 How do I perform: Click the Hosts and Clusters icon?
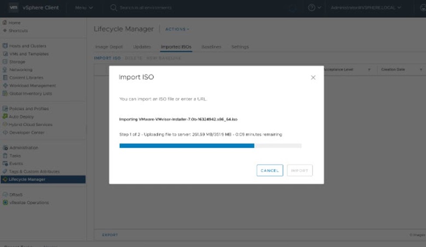click(x=5, y=46)
